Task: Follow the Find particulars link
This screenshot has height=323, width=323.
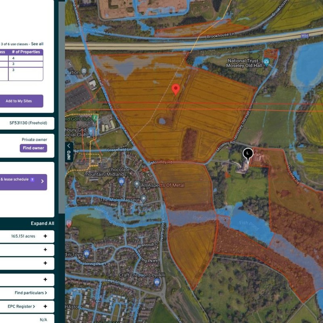Action: [x=31, y=293]
